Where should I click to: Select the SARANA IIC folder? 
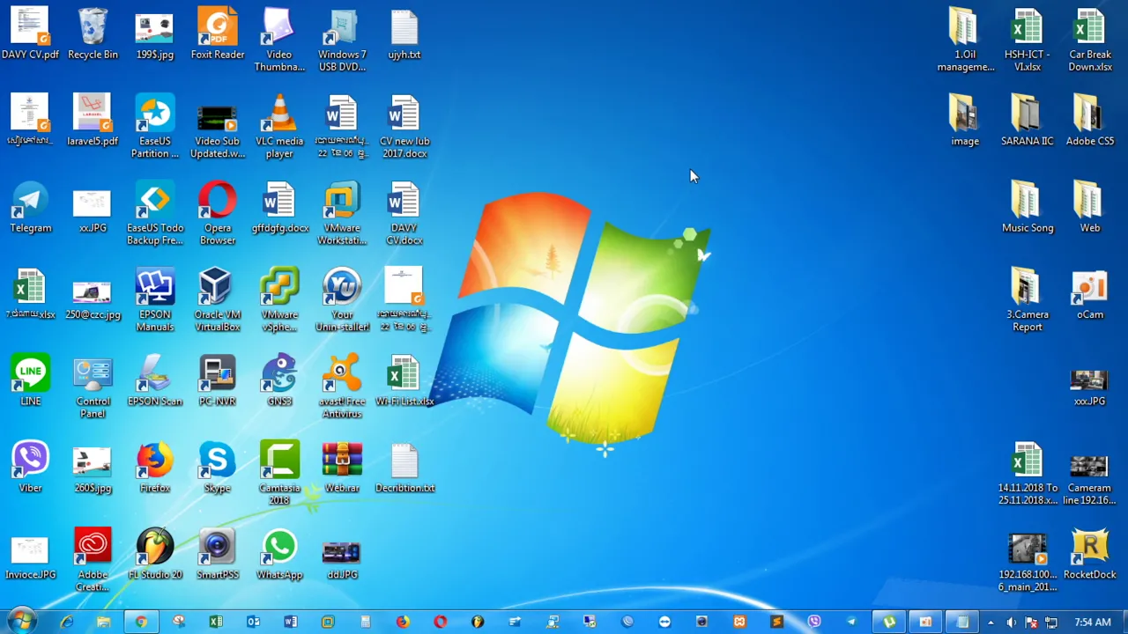1028,119
